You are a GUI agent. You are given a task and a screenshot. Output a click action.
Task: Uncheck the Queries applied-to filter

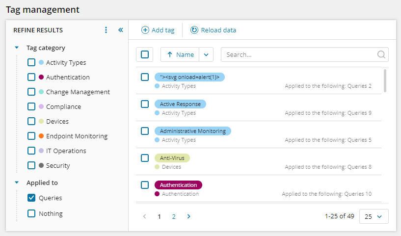31,198
